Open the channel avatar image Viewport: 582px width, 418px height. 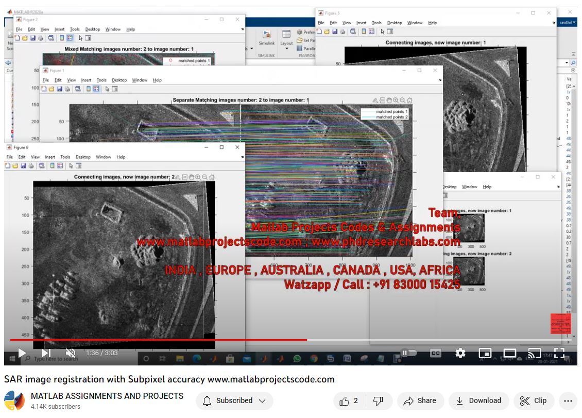click(14, 400)
